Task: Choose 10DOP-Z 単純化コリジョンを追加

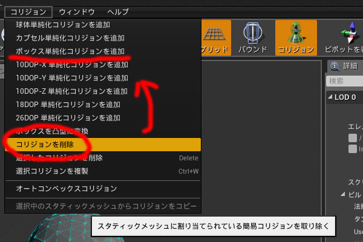Action: [x=103, y=91]
